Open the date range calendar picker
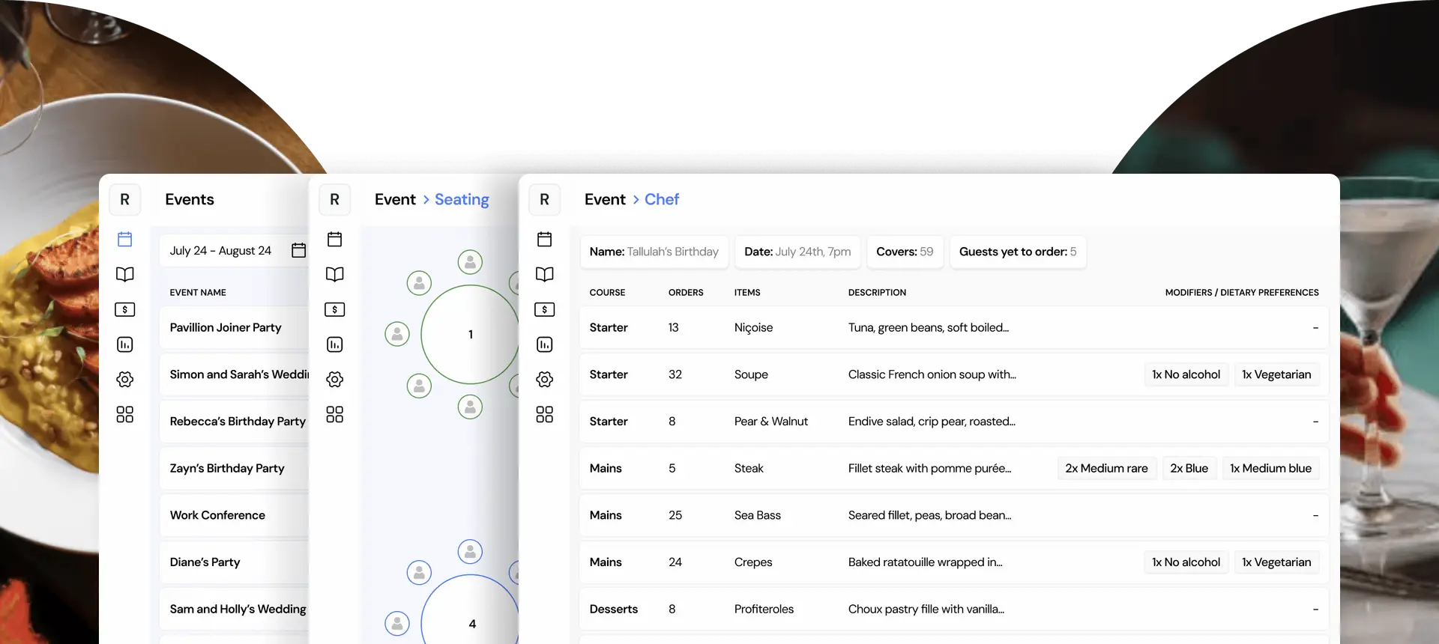1439x644 pixels. (x=298, y=250)
